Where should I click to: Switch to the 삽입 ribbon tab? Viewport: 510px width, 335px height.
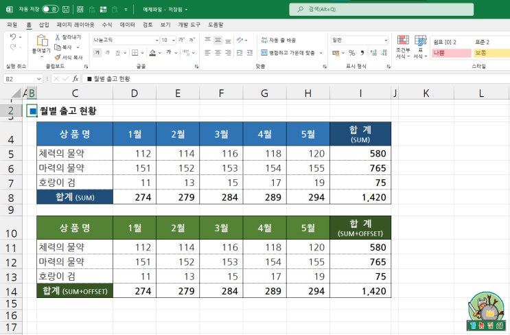click(x=44, y=25)
